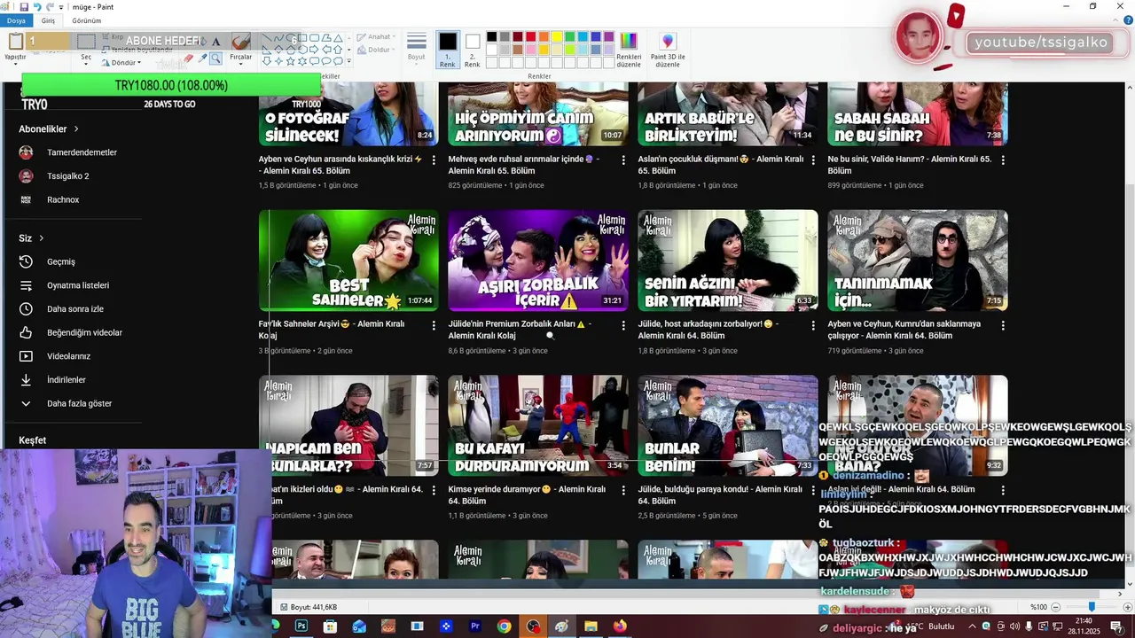1135x638 pixels.
Task: Open Firefox from the taskbar
Action: point(620,626)
